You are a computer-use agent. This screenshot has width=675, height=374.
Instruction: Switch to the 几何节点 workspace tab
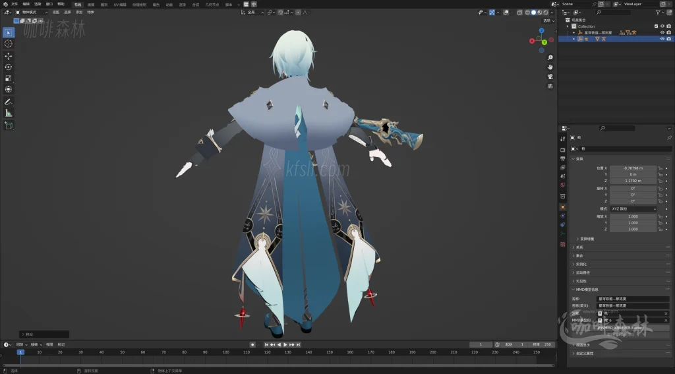pos(212,5)
